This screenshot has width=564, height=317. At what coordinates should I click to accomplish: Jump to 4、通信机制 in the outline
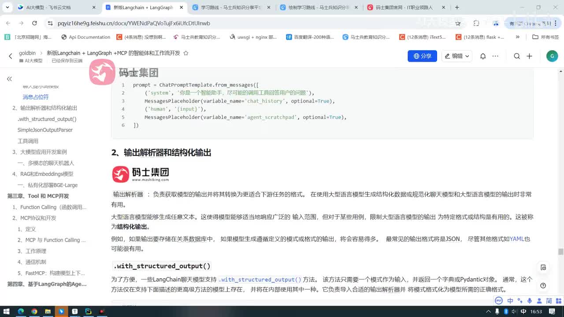tap(32, 262)
